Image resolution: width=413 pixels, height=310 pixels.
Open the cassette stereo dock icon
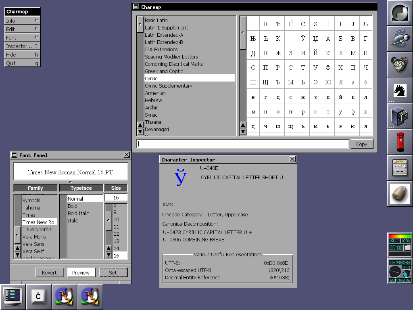[x=400, y=168]
